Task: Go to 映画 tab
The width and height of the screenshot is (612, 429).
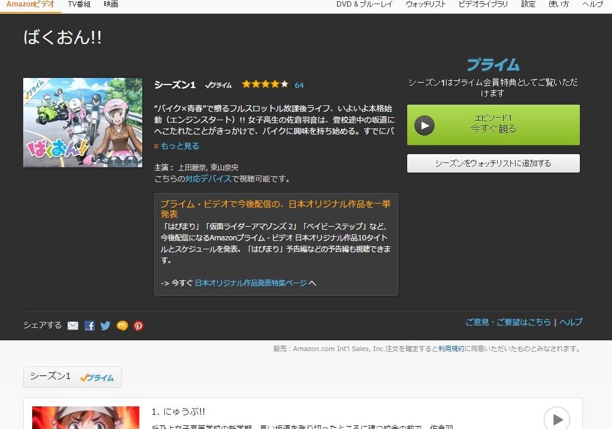Action: (x=111, y=4)
